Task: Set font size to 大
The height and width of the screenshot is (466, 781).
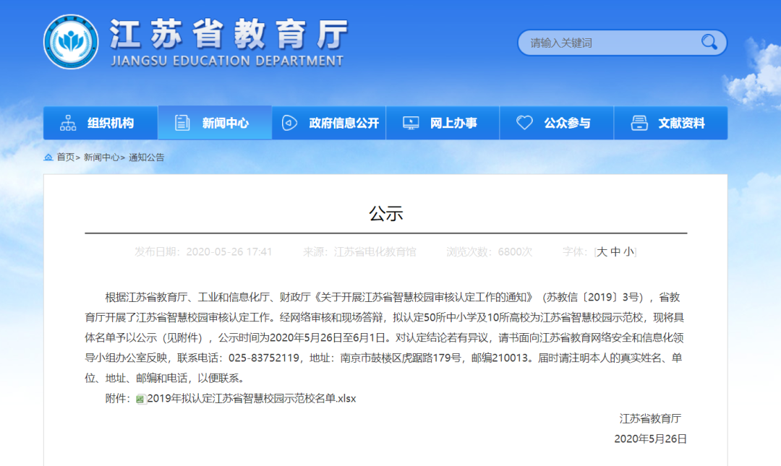Action: (x=602, y=251)
